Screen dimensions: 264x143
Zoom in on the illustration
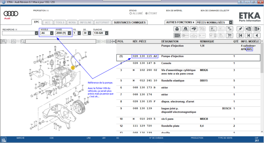click(4, 41)
